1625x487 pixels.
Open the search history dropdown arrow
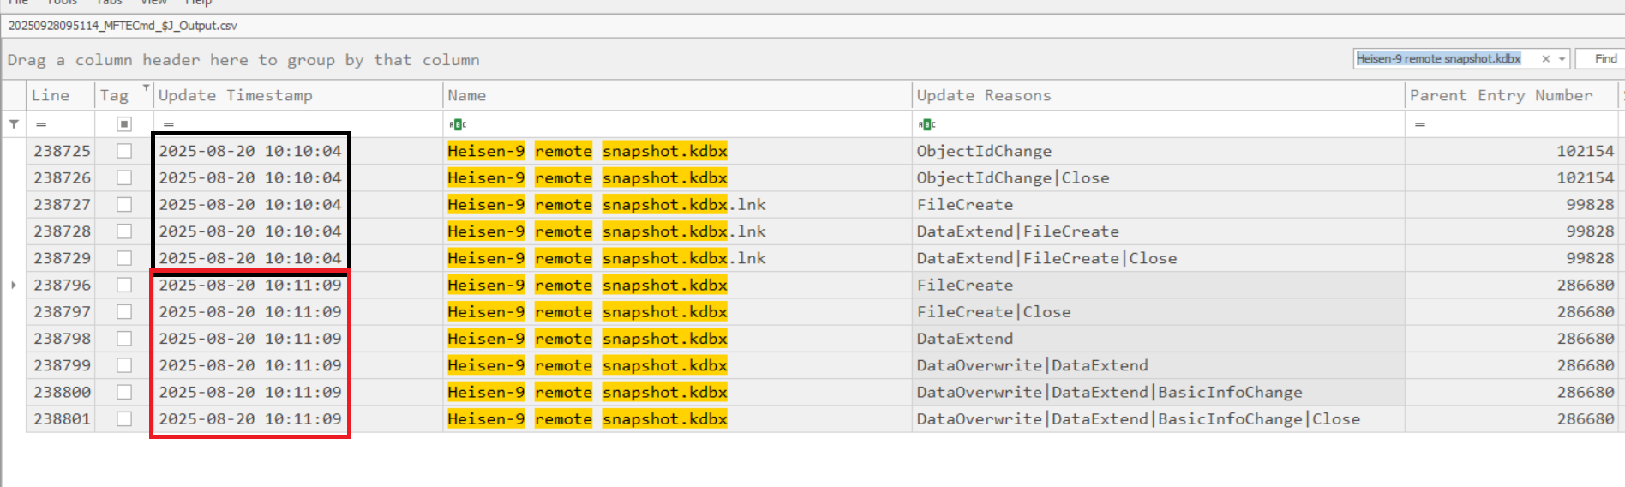1562,59
